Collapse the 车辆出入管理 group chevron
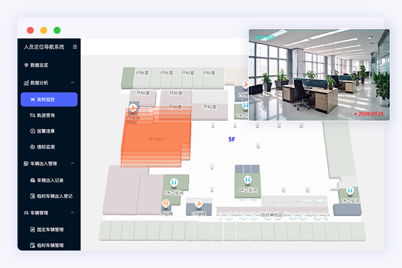 73,163
